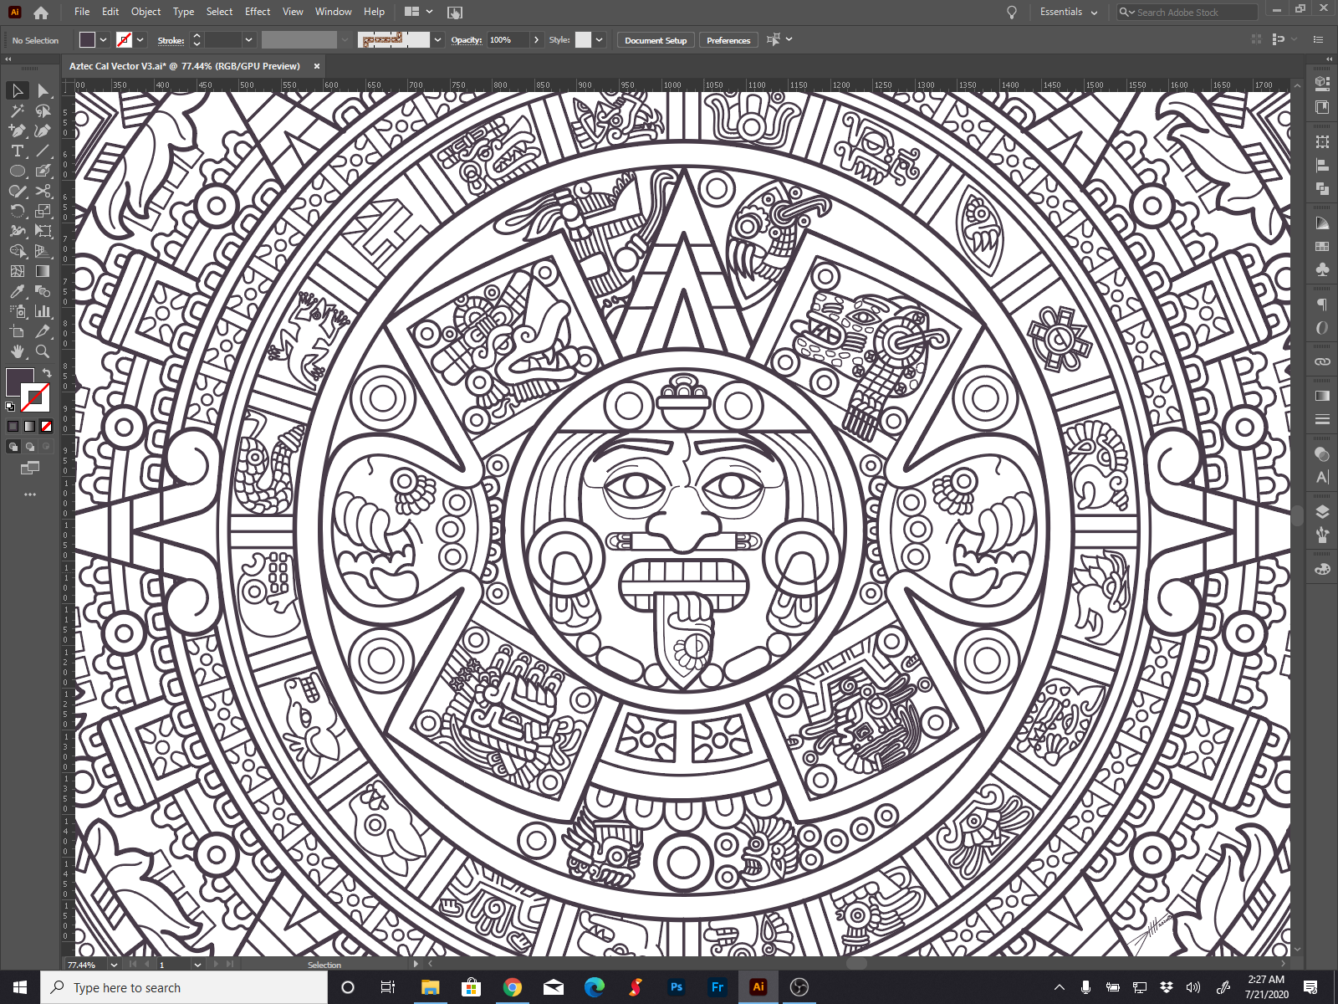The image size is (1338, 1004).
Task: Select the Perspective Grid tool
Action: pos(43,251)
